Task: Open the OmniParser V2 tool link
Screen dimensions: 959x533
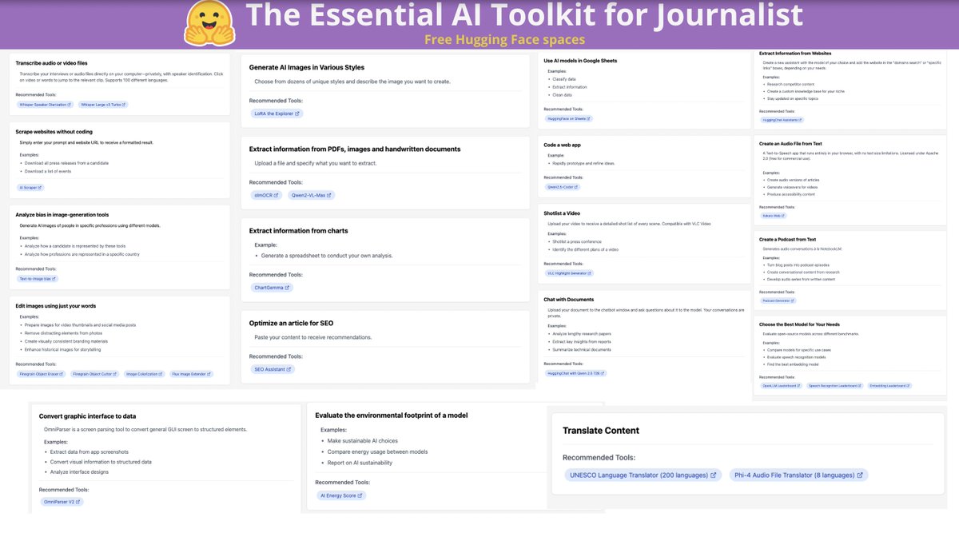Action: (62, 502)
